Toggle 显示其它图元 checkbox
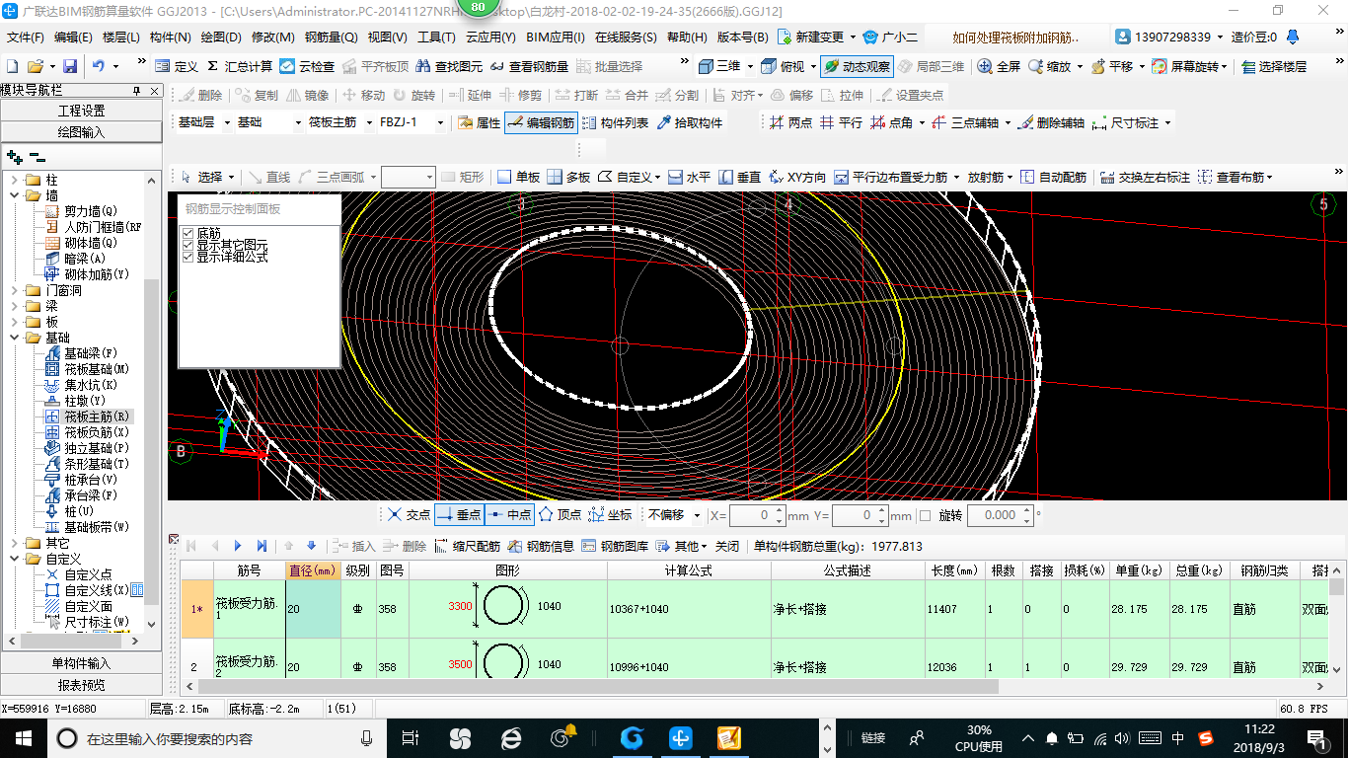The width and height of the screenshot is (1348, 758). pos(188,245)
